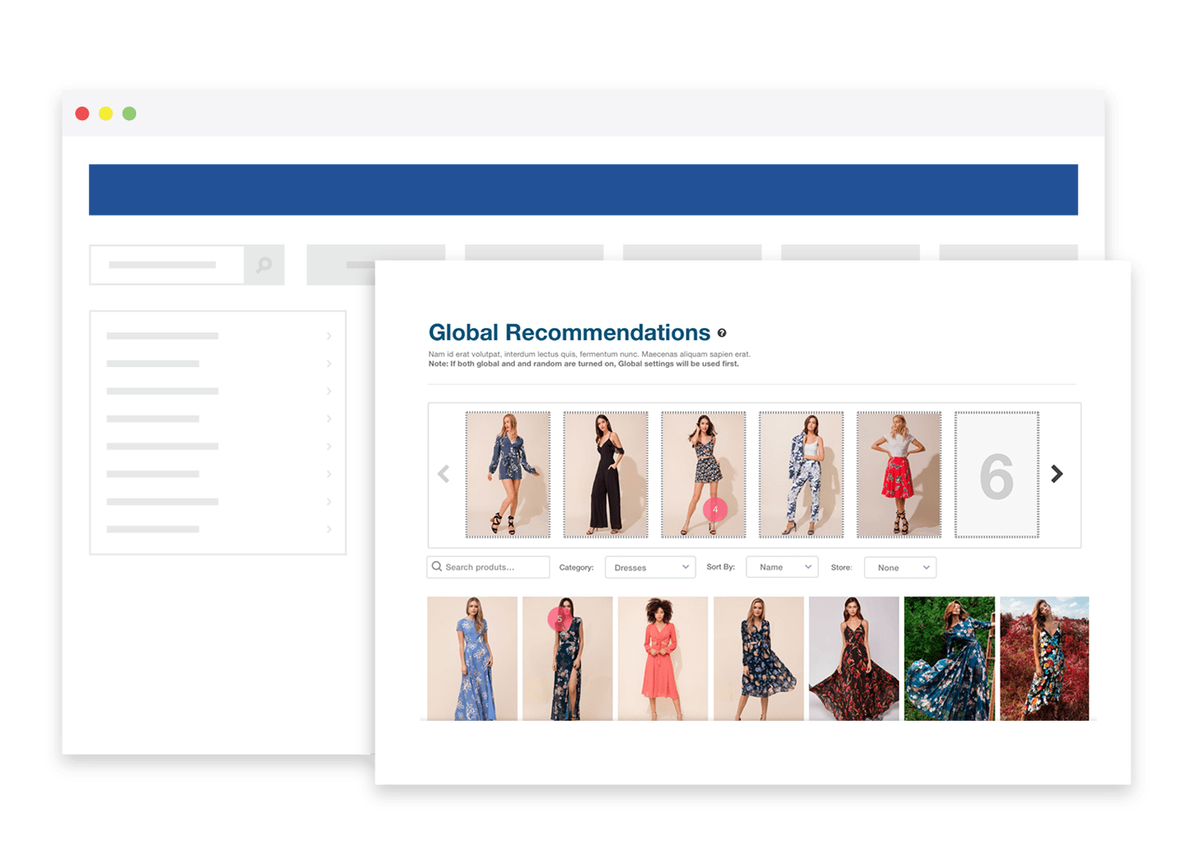Click the empty slot labeled 6

(997, 474)
